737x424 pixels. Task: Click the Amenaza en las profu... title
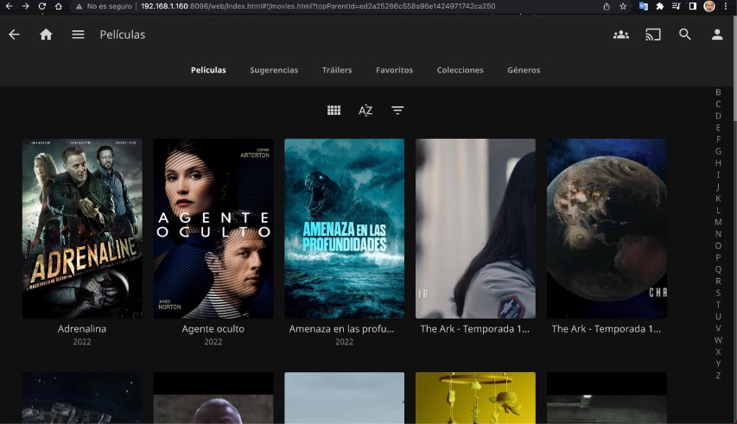tap(341, 329)
